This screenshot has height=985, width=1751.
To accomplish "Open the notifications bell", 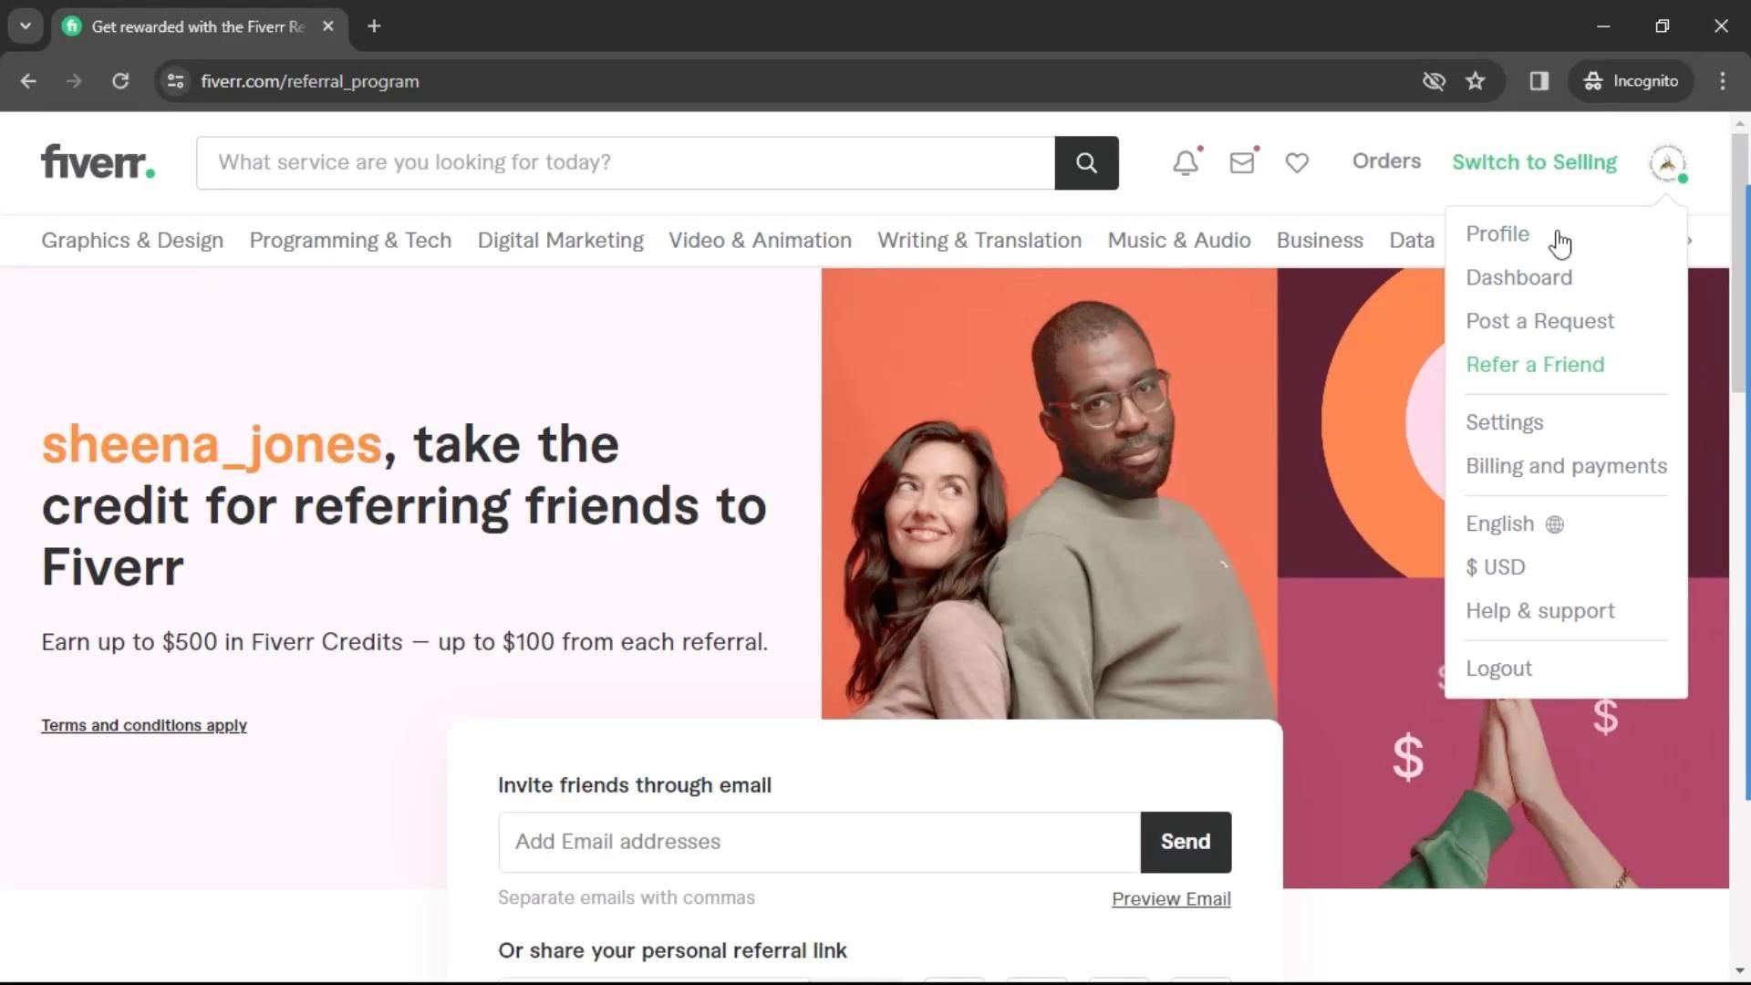I will 1185,163.
